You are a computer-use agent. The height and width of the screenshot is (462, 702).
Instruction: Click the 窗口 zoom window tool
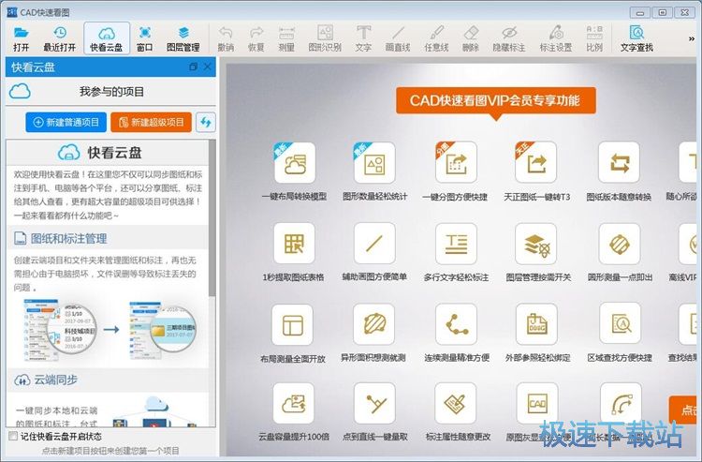[144, 38]
